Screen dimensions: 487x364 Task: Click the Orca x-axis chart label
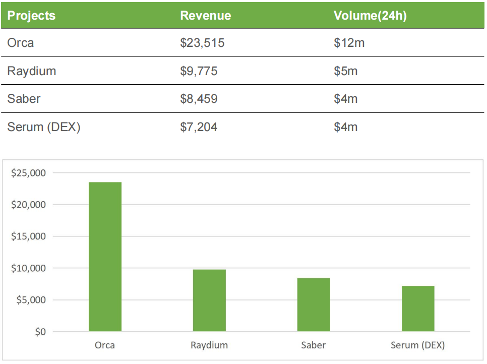[105, 345]
